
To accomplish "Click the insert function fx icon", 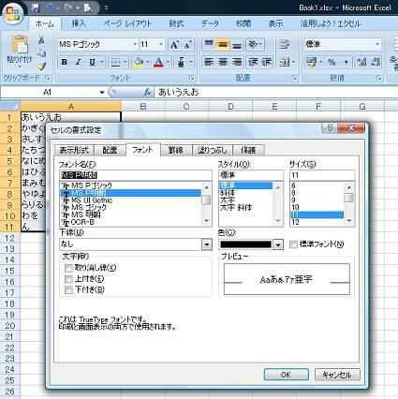I will [147, 92].
